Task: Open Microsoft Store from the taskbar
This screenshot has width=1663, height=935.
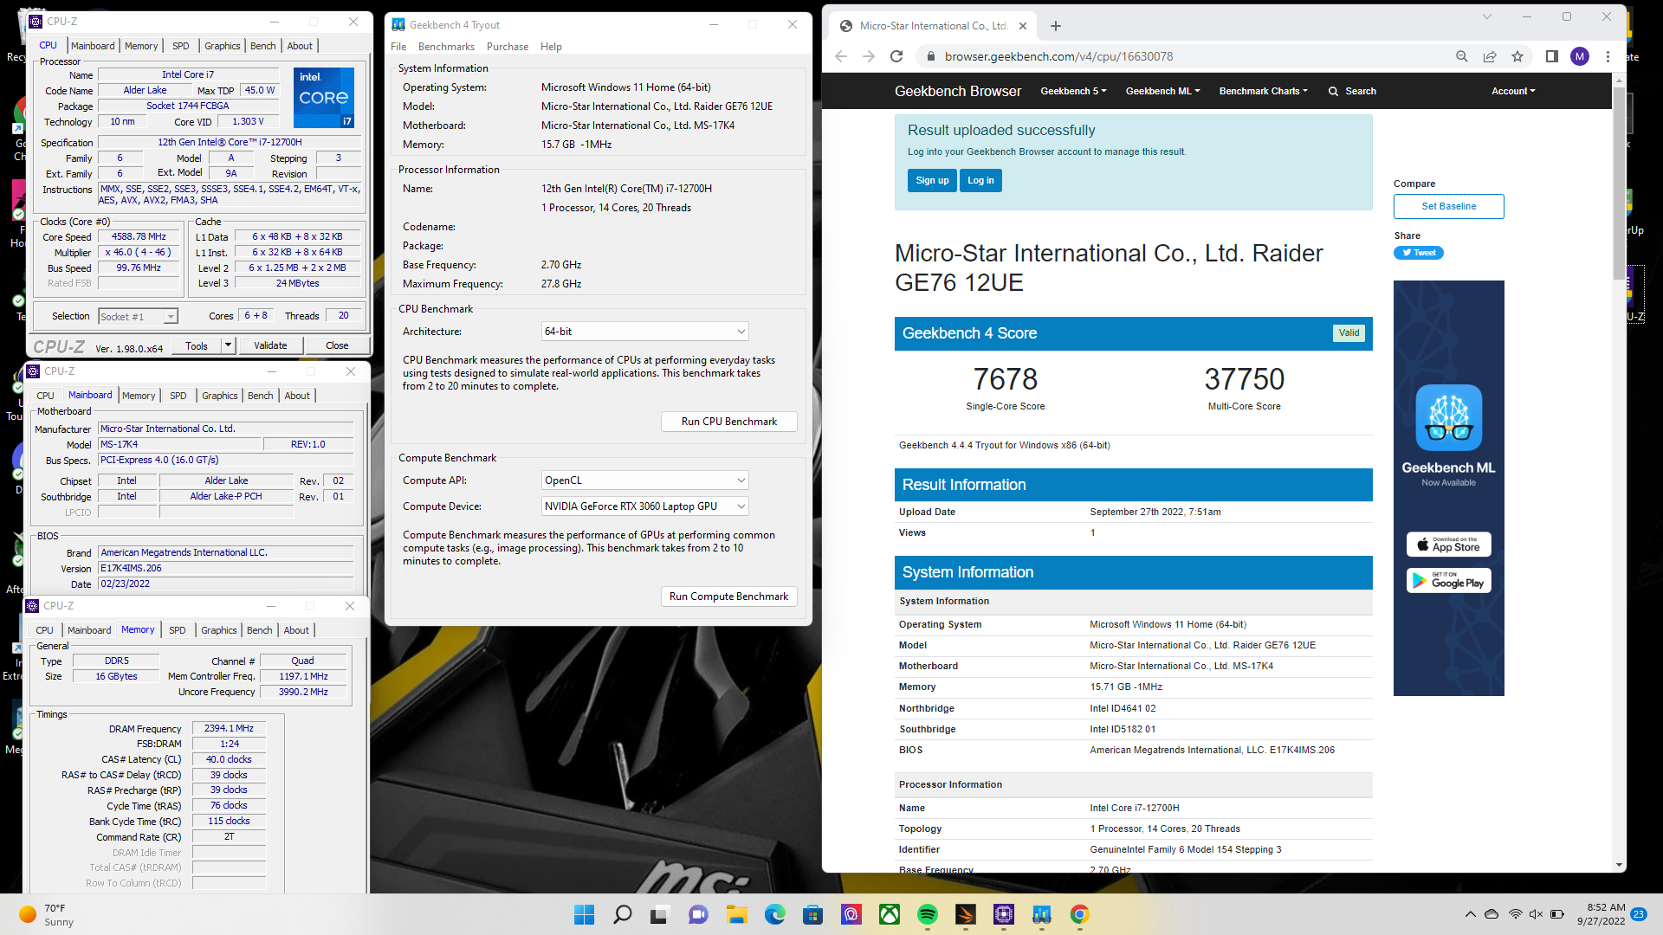Action: coord(812,914)
